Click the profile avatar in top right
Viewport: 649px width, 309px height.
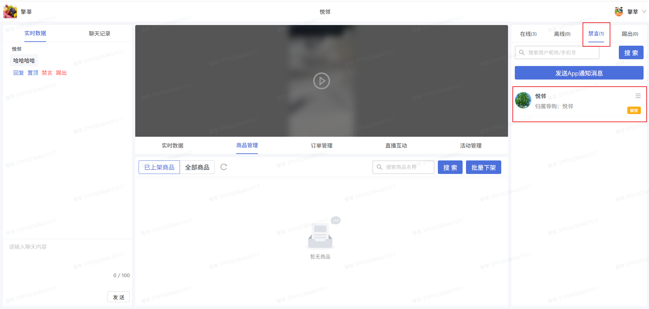click(618, 12)
